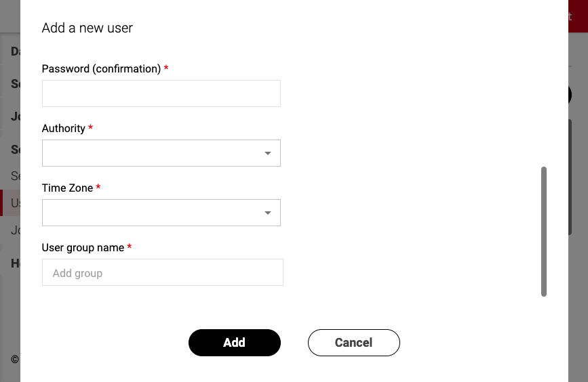588x382 pixels.
Task: Focus the Add group text field
Action: coord(162,273)
